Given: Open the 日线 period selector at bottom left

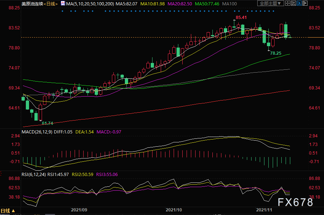Looking at the screenshot, I should pyautogui.click(x=8, y=211).
